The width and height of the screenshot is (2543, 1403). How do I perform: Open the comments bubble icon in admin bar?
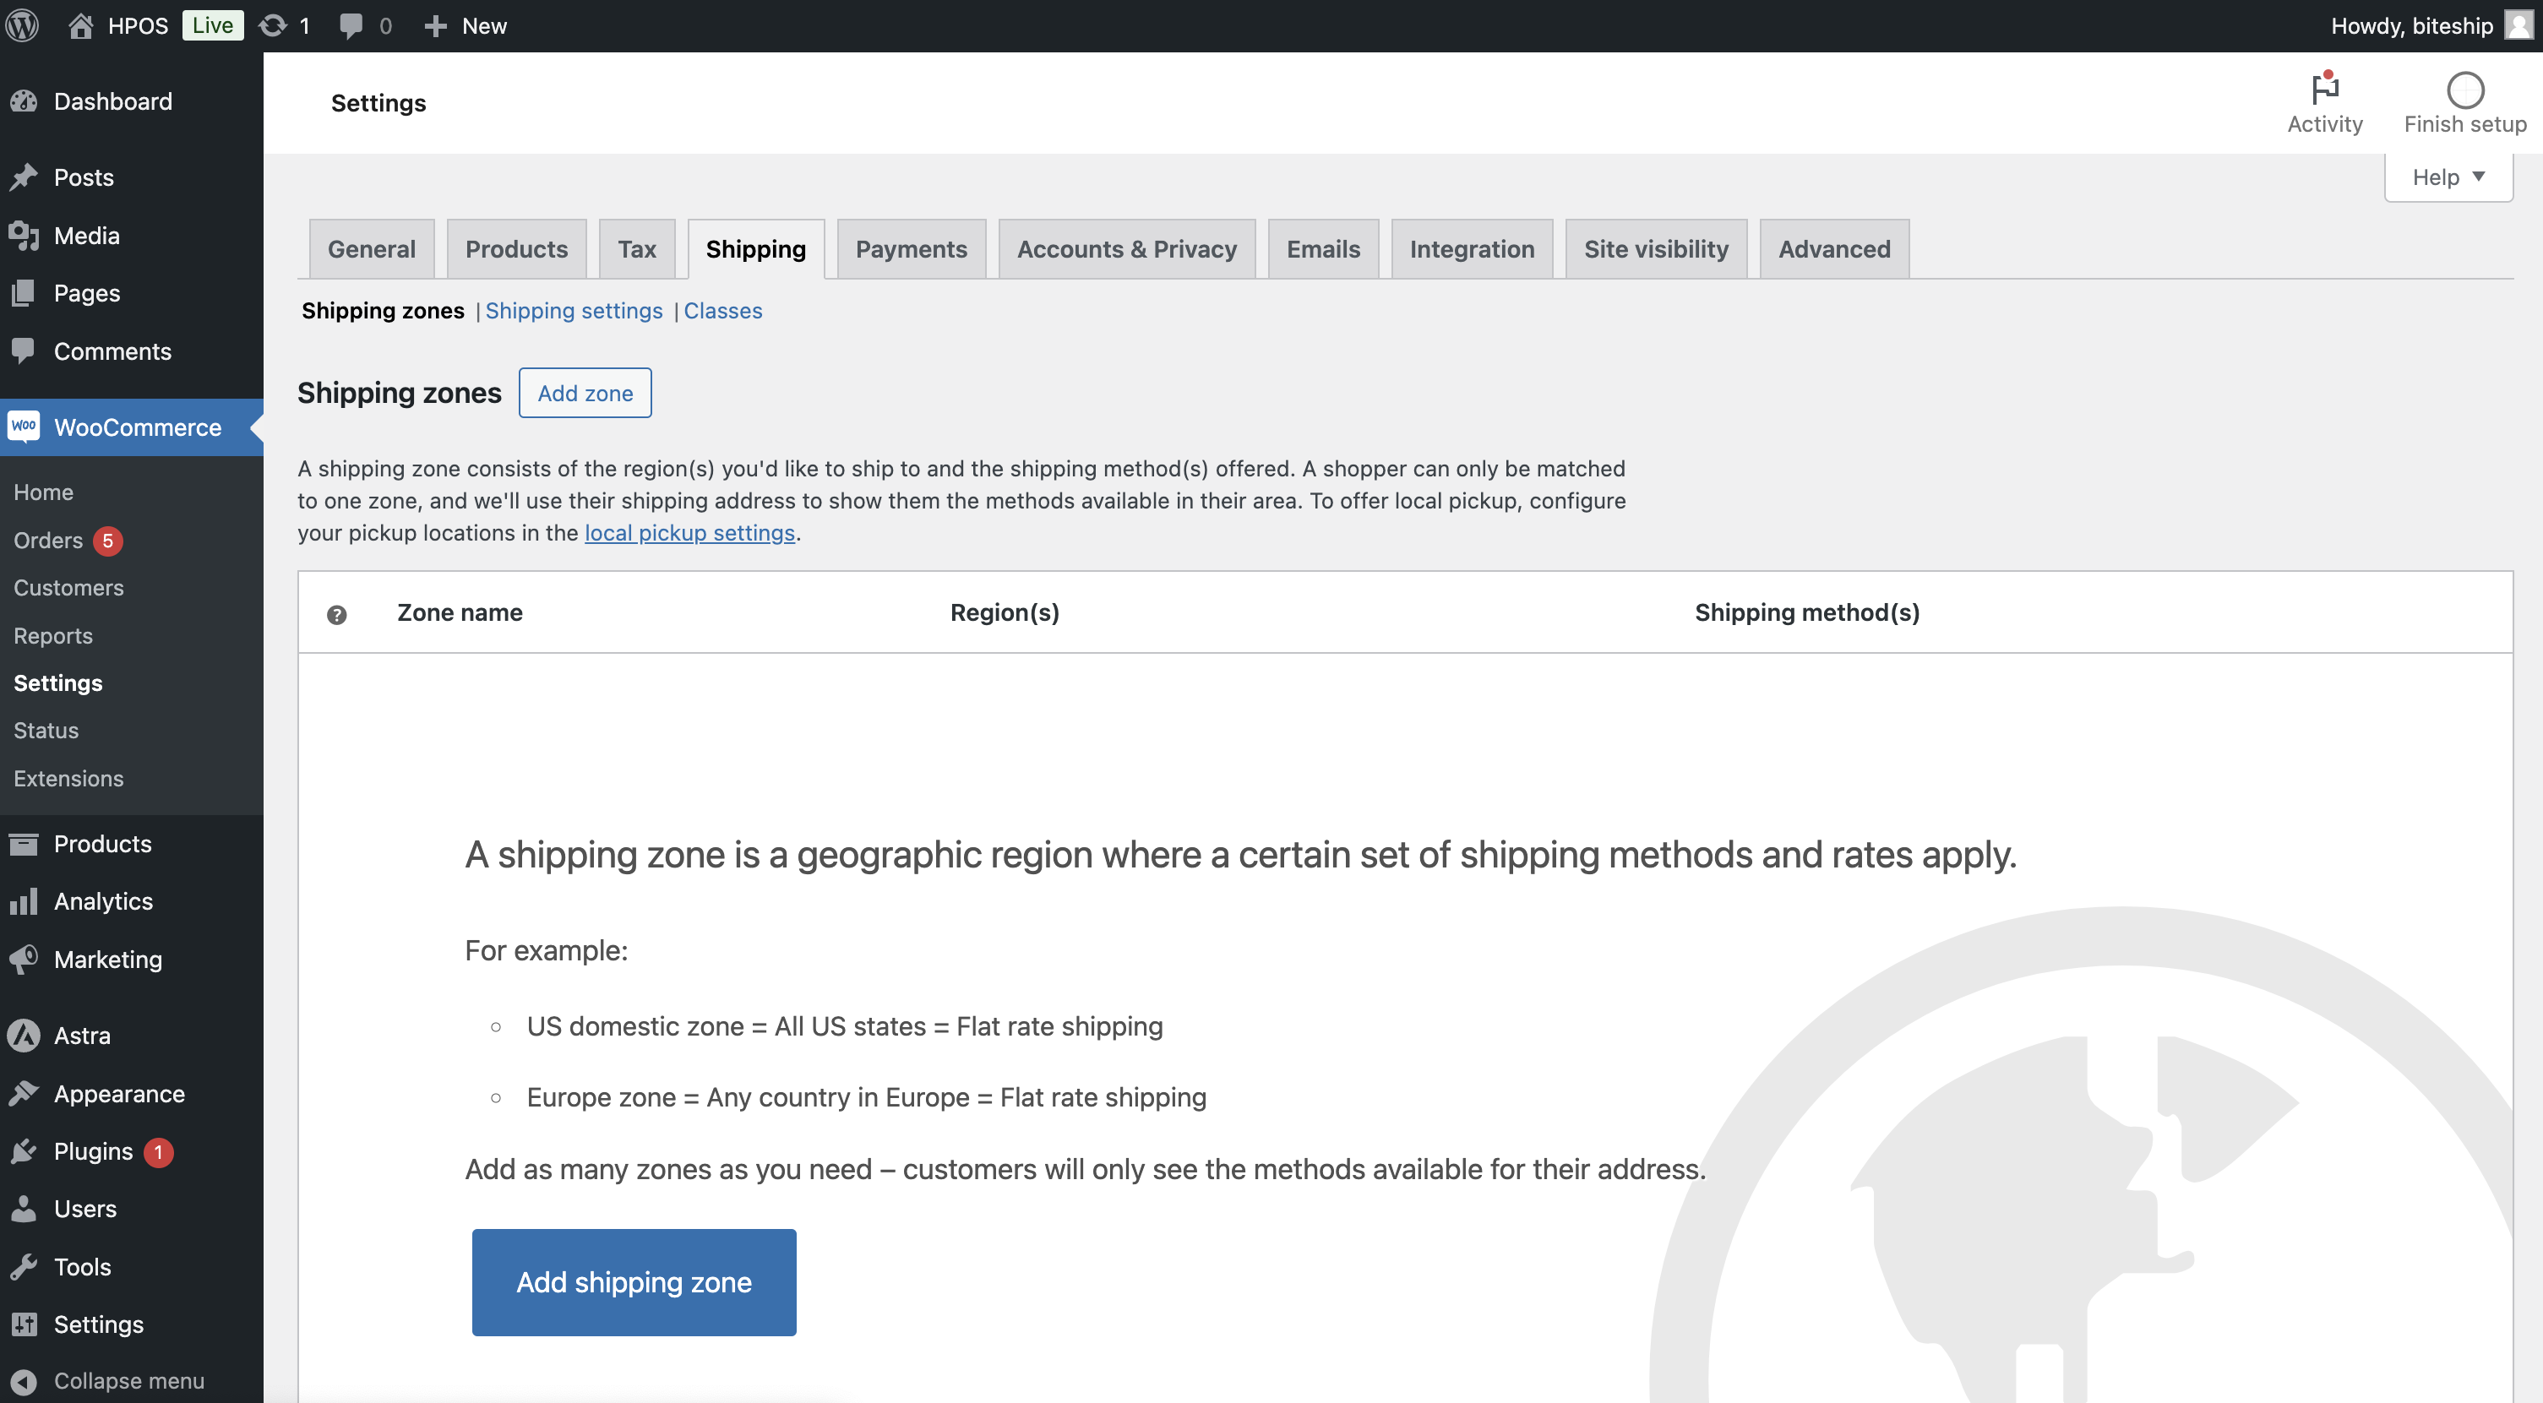pos(351,25)
